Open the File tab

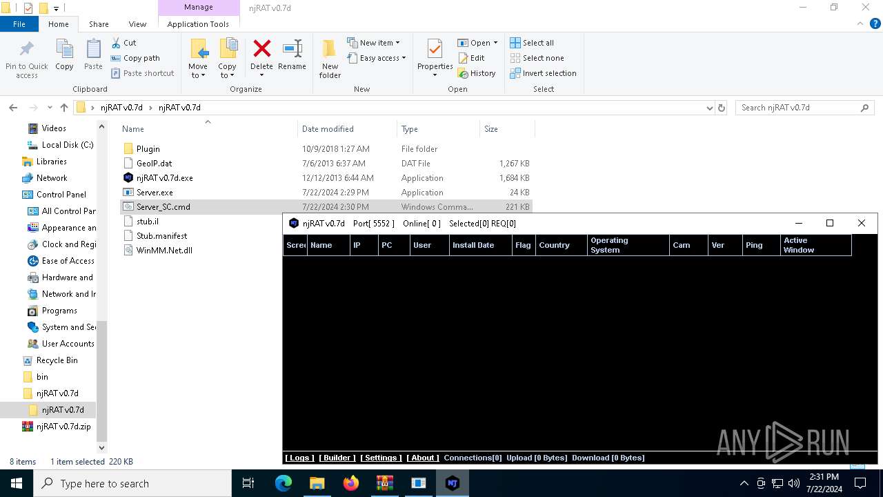click(x=19, y=23)
